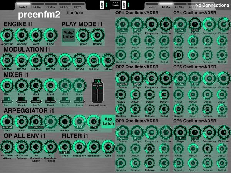Click the All Carrier Attack knob
Image resolution: width=231 pixels, height=173 pixels.
coord(7,147)
